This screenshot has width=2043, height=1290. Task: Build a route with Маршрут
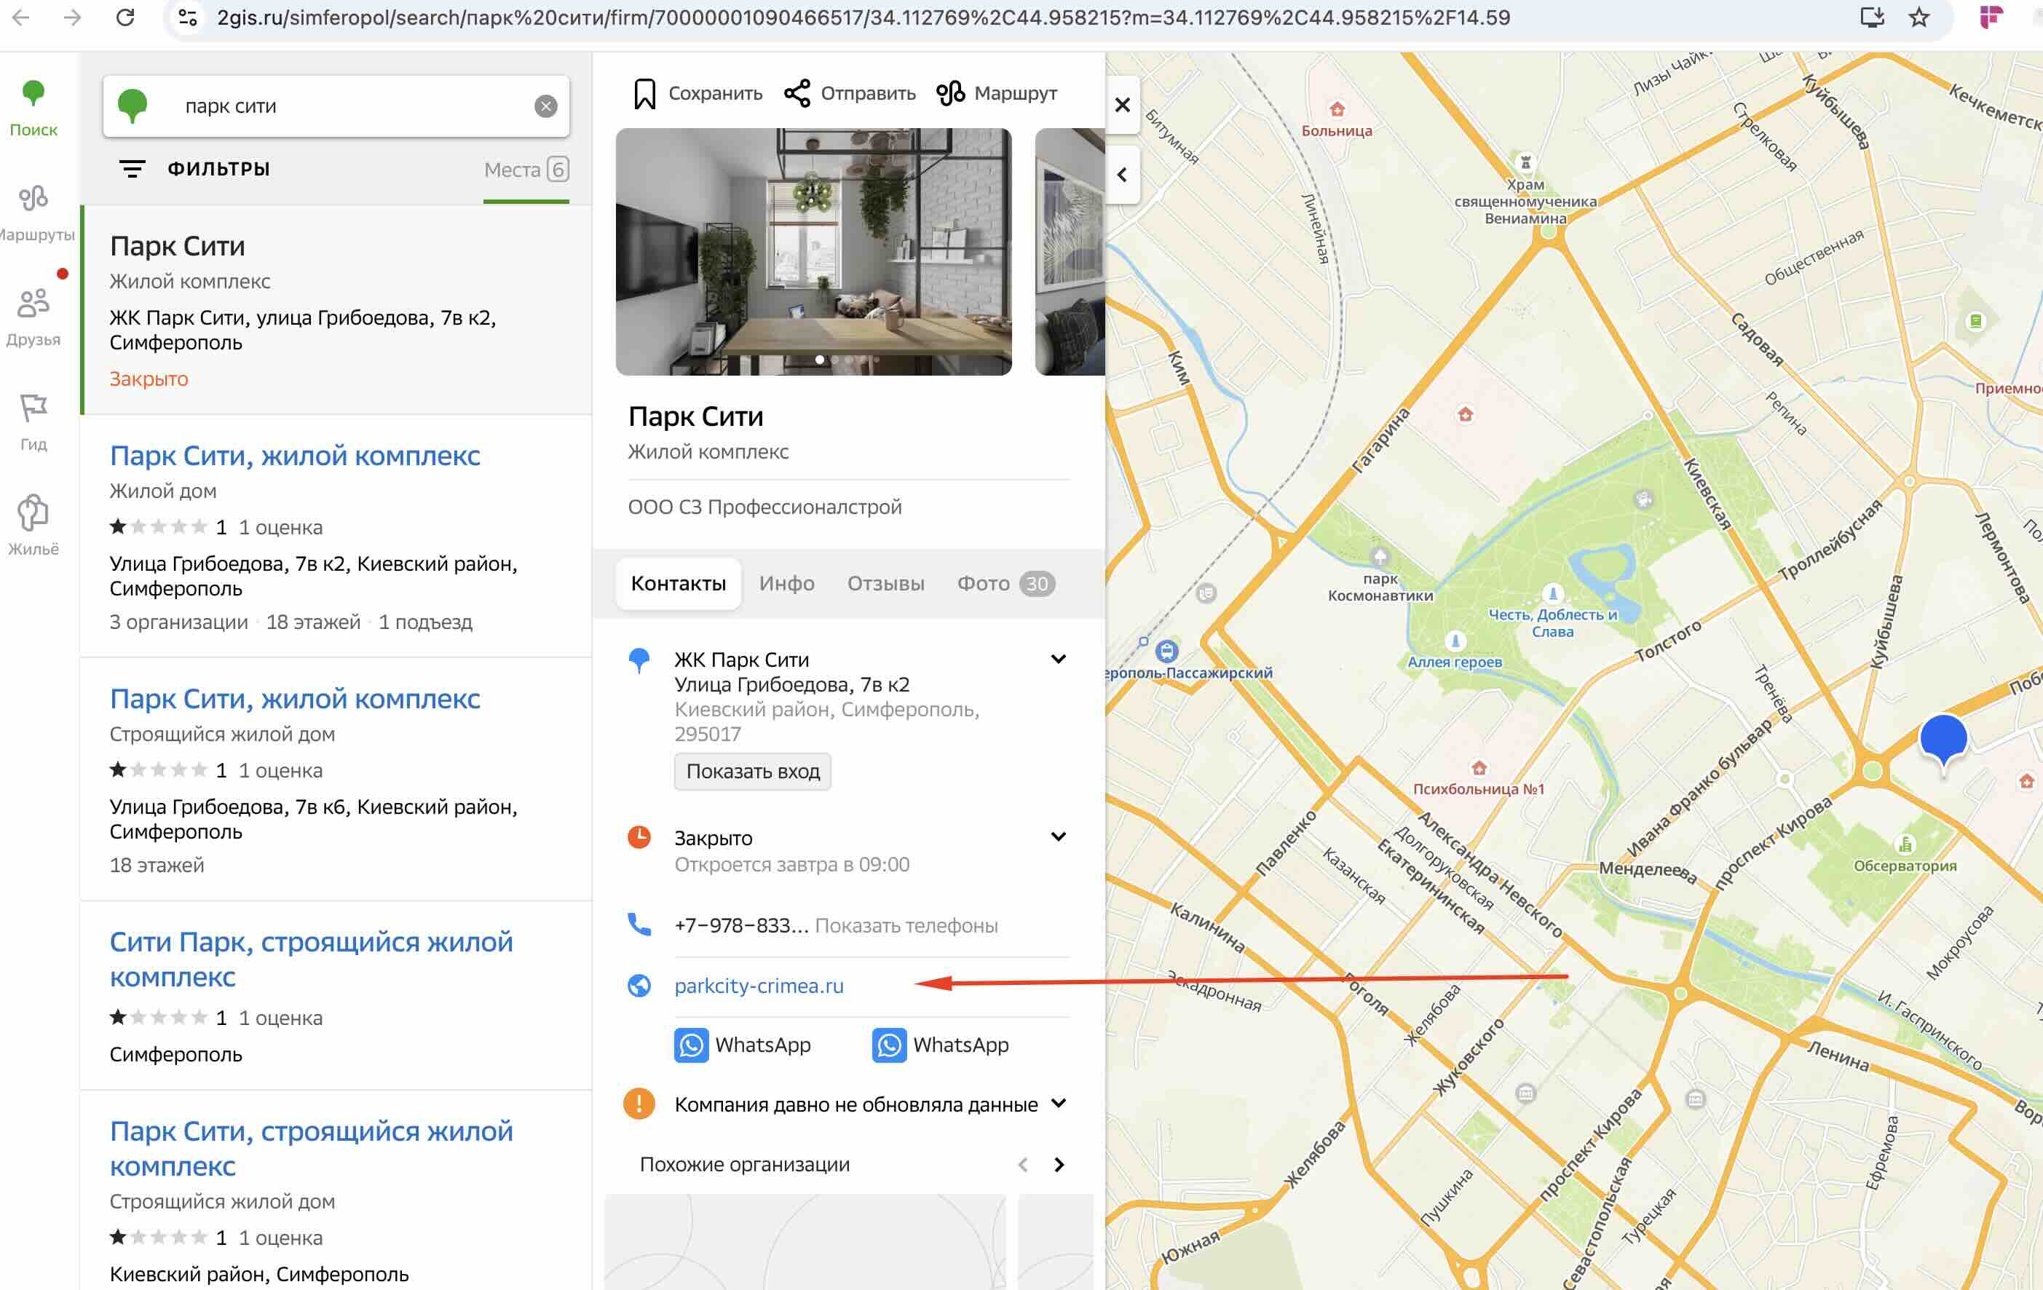[997, 93]
